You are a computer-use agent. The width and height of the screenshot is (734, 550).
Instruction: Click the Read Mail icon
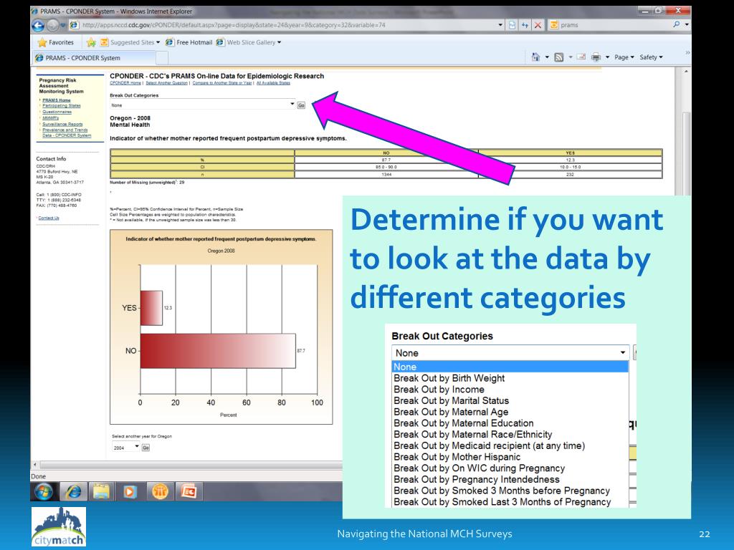[x=581, y=57]
